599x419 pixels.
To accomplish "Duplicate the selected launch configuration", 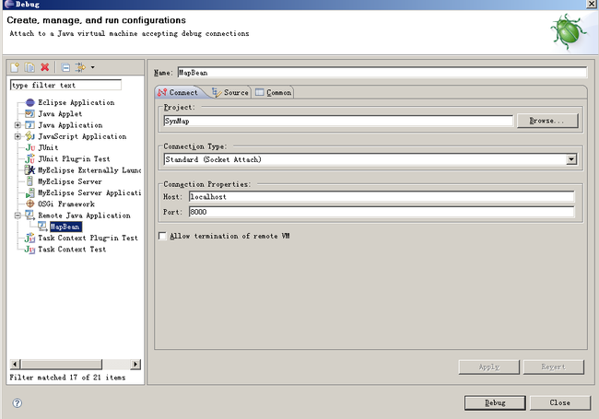I will pos(29,67).
